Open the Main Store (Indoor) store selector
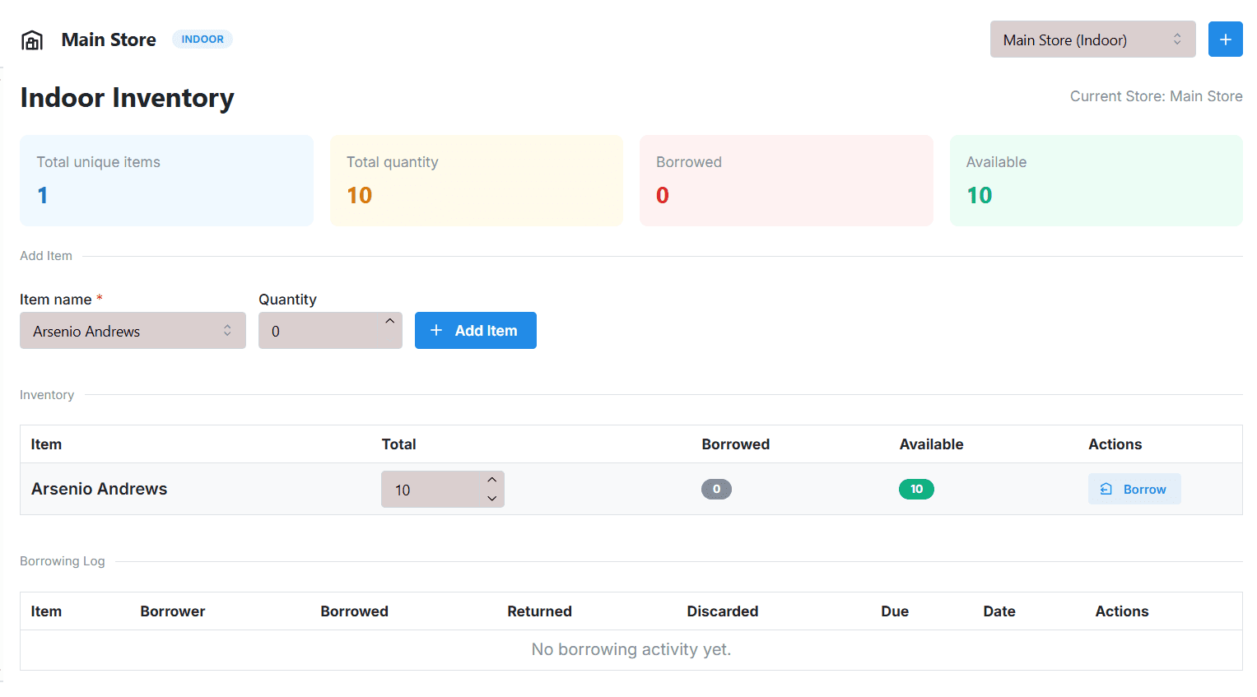Image resolution: width=1257 pixels, height=697 pixels. click(x=1092, y=39)
